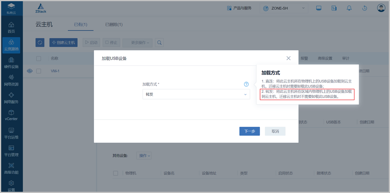Open the ZONE-SH zone selector
This screenshot has height=193, width=390.
click(x=284, y=8)
